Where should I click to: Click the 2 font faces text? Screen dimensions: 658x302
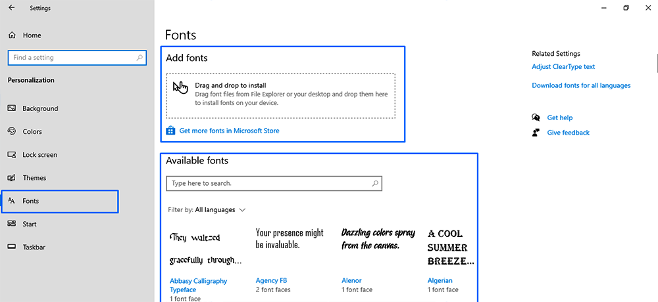click(273, 290)
